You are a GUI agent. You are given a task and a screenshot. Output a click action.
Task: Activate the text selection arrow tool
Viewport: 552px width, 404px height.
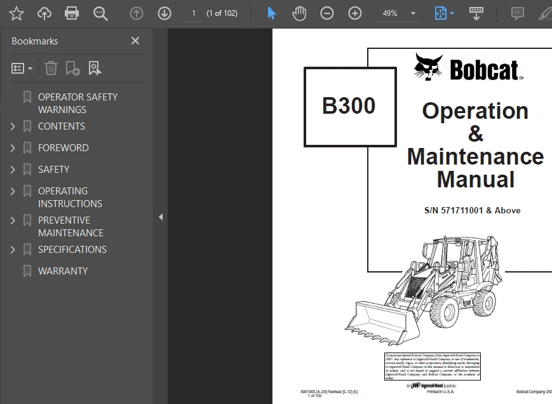coord(271,13)
